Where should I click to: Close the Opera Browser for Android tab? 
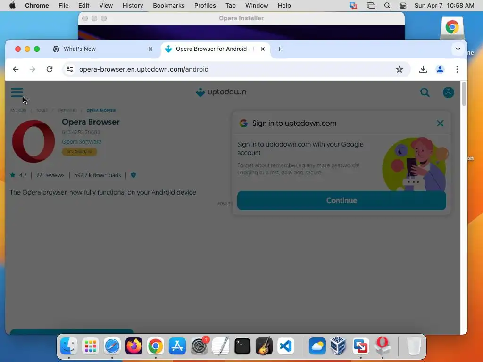262,49
